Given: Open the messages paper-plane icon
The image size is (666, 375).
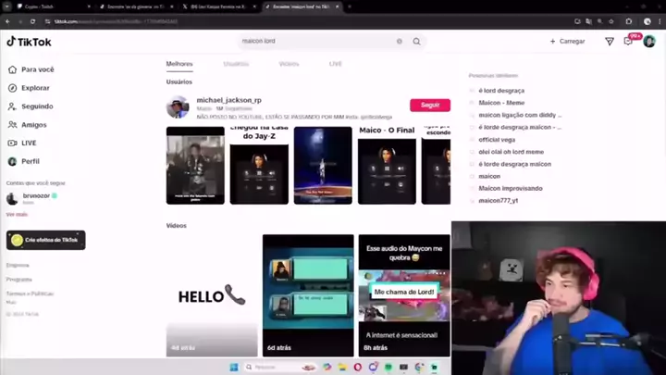Looking at the screenshot, I should [x=610, y=42].
